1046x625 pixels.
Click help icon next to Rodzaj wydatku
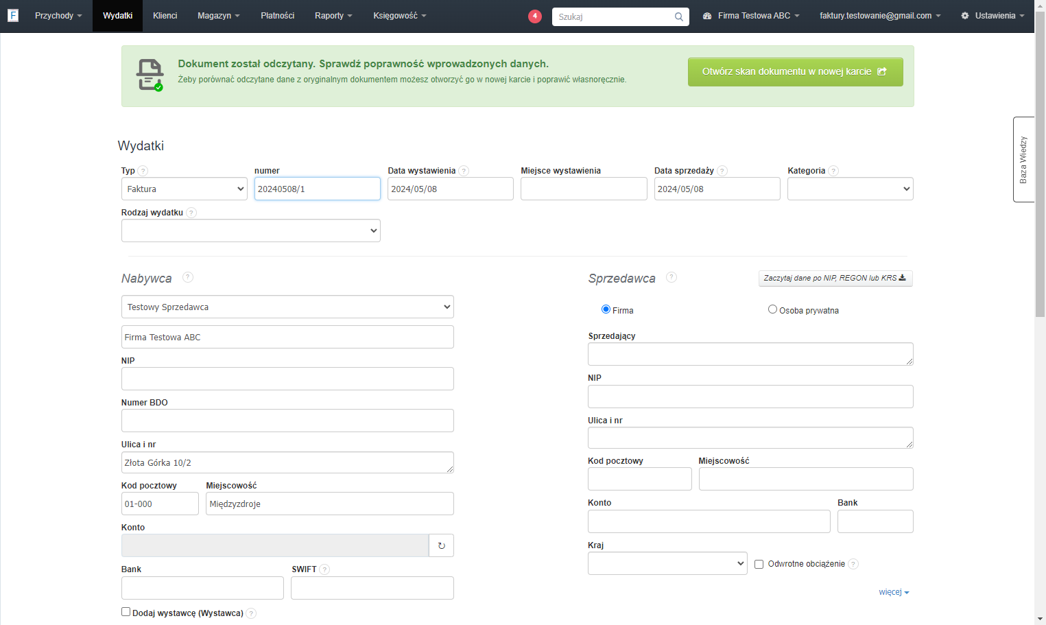[191, 213]
